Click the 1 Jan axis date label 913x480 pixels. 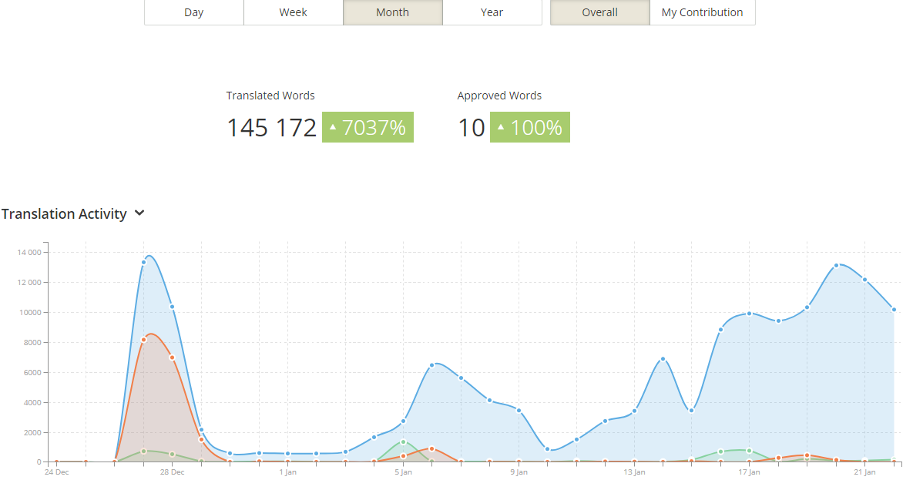[287, 472]
